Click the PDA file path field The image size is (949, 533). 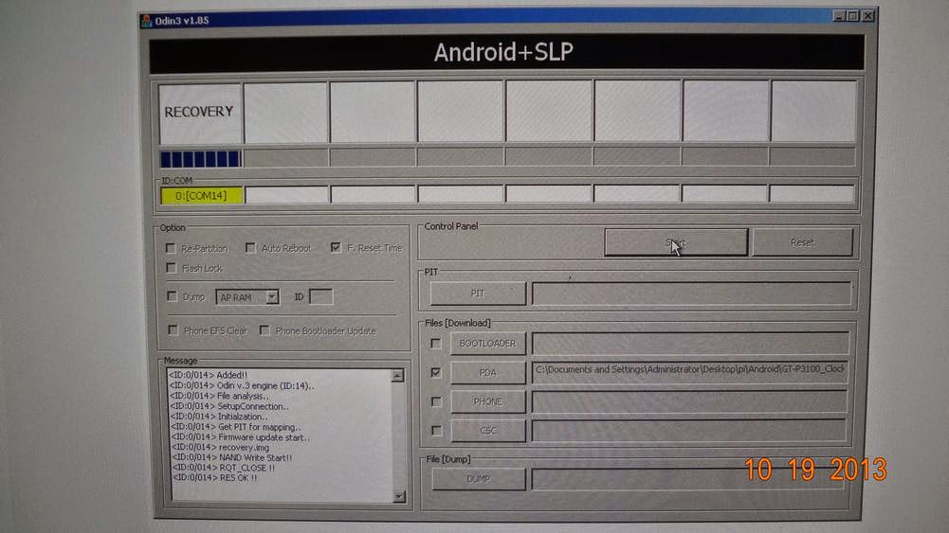(x=690, y=372)
